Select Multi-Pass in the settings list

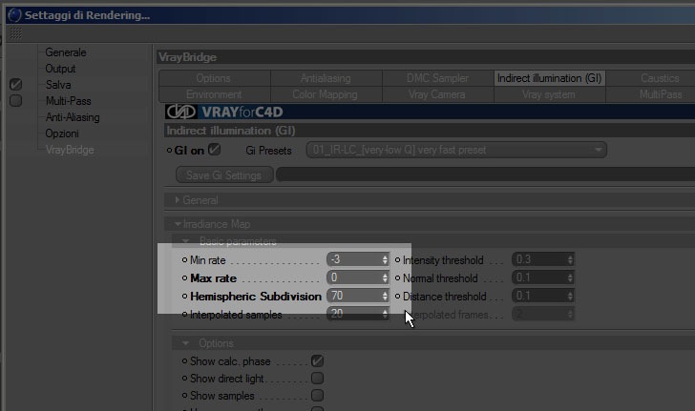(69, 101)
